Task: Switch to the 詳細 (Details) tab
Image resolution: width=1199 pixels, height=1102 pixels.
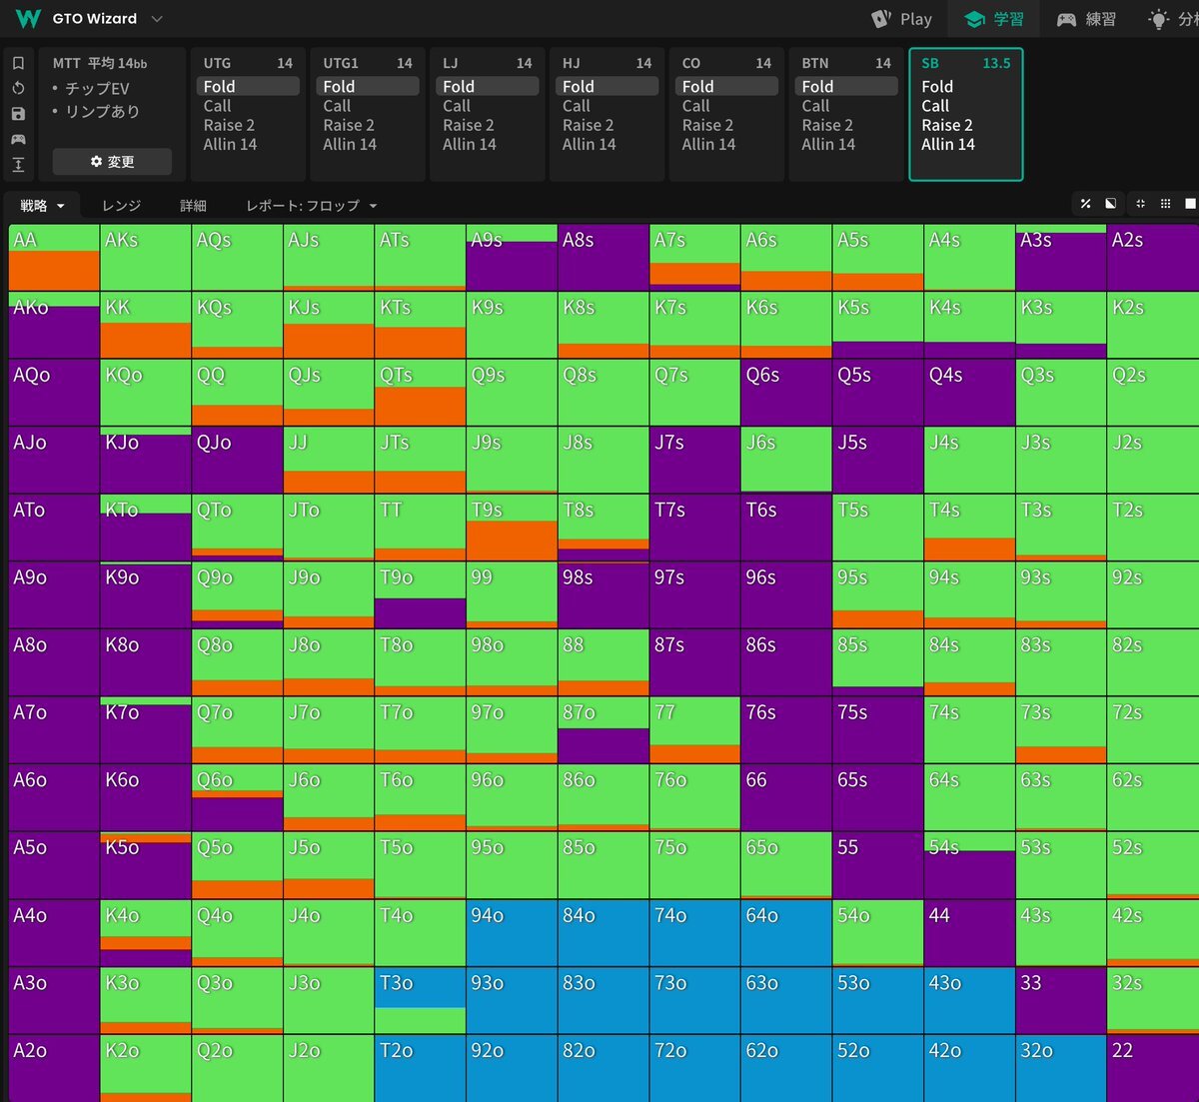Action: click(x=193, y=205)
